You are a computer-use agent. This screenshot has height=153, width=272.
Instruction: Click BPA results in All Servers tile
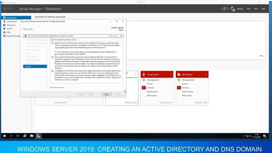tap(187, 96)
